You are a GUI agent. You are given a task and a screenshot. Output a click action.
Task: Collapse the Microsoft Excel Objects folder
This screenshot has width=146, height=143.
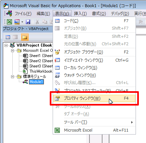(x=13, y=50)
